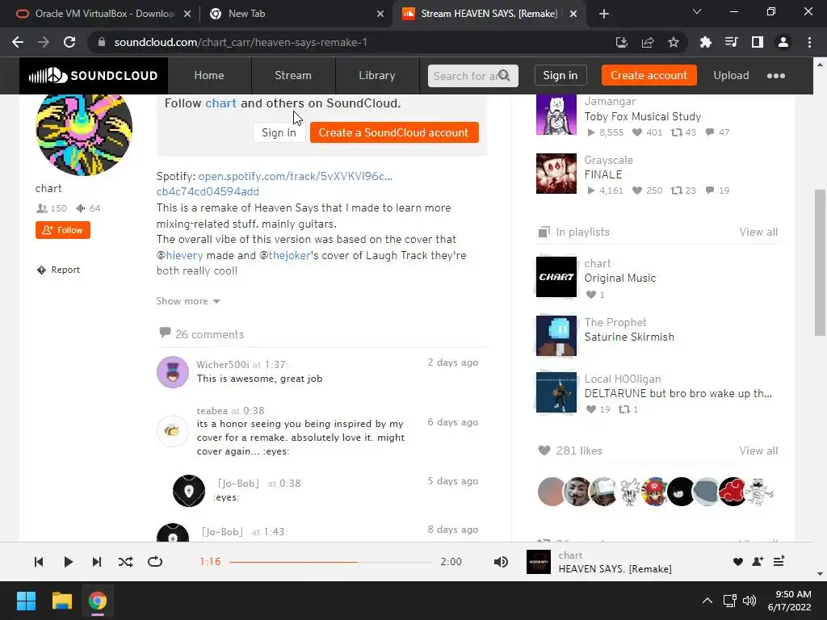
Task: Open the Upload page
Action: (x=731, y=75)
